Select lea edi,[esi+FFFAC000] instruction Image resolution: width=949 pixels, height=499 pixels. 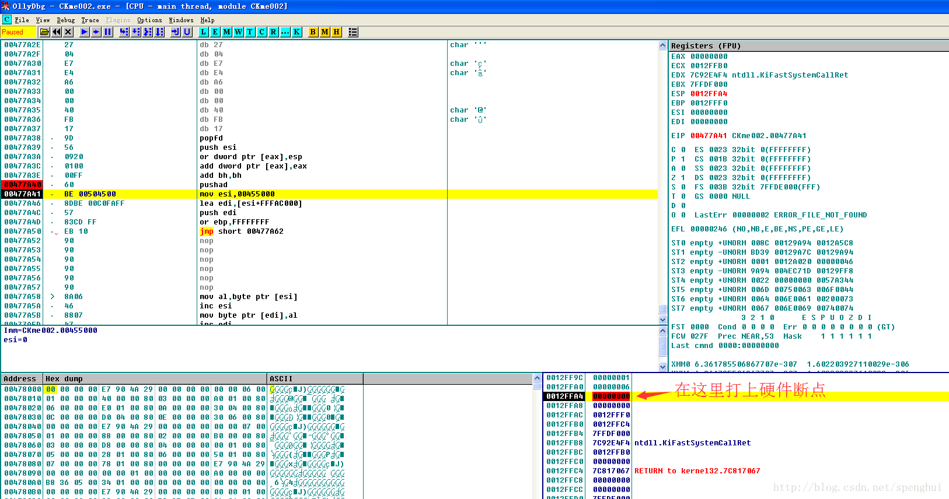[x=251, y=203]
